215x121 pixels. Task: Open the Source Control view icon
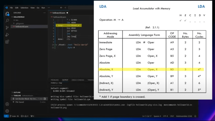pyautogui.click(x=7, y=28)
